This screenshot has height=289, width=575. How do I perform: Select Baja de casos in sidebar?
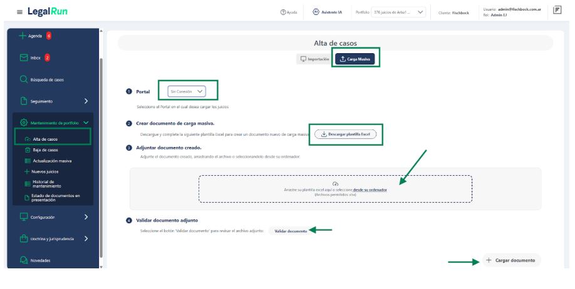pyautogui.click(x=45, y=150)
